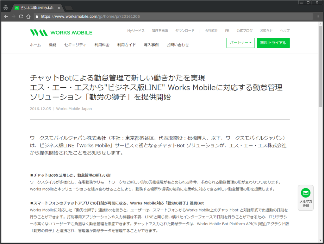Go to ダウンロード page

185,31
